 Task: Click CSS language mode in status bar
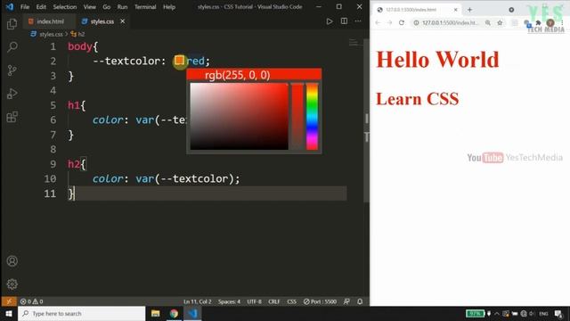tap(291, 301)
